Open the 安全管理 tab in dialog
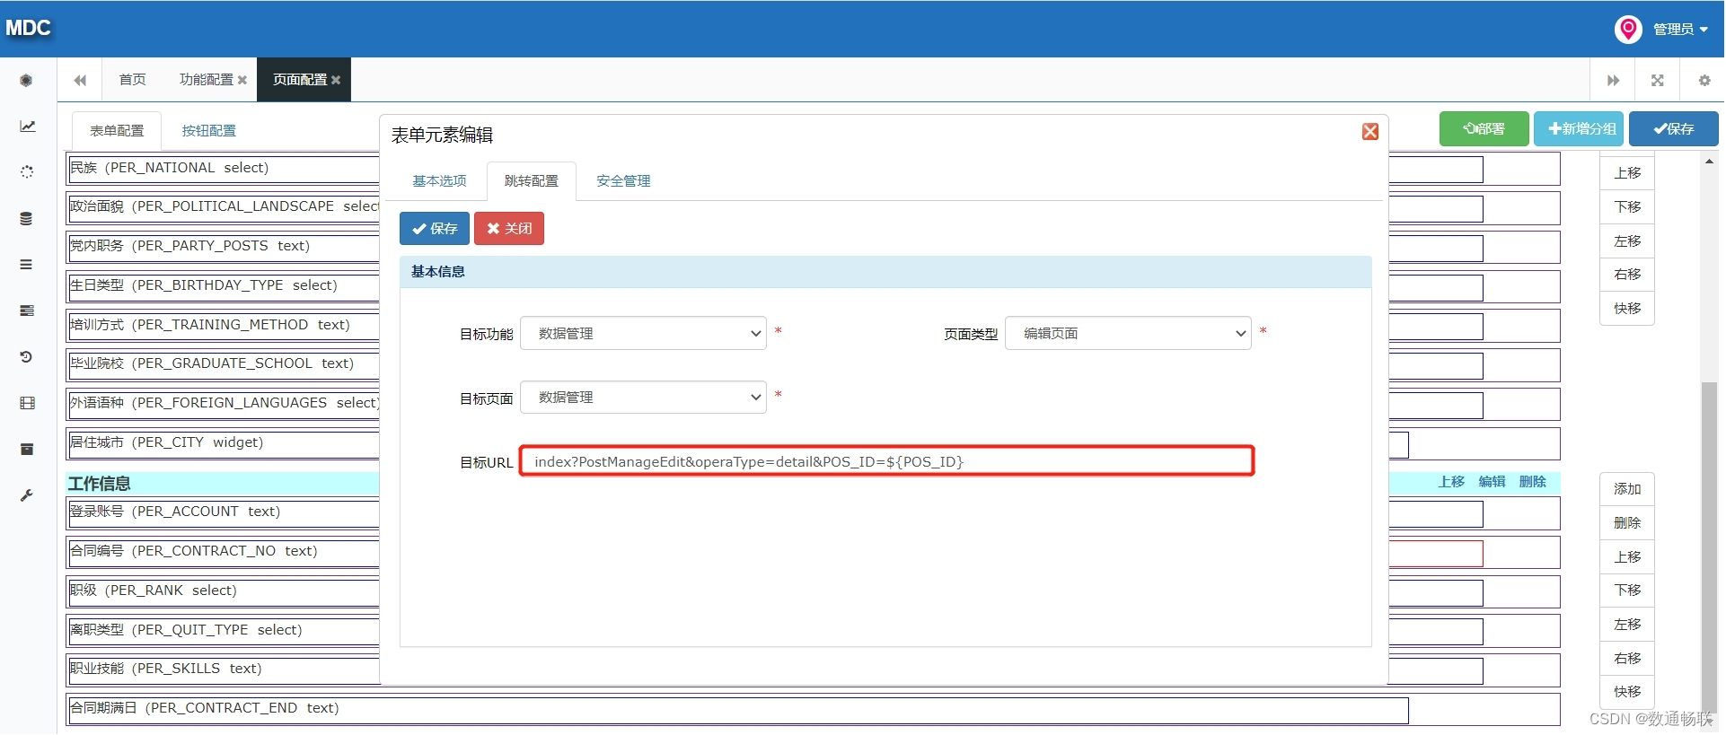Image resolution: width=1726 pixels, height=735 pixels. point(623,181)
